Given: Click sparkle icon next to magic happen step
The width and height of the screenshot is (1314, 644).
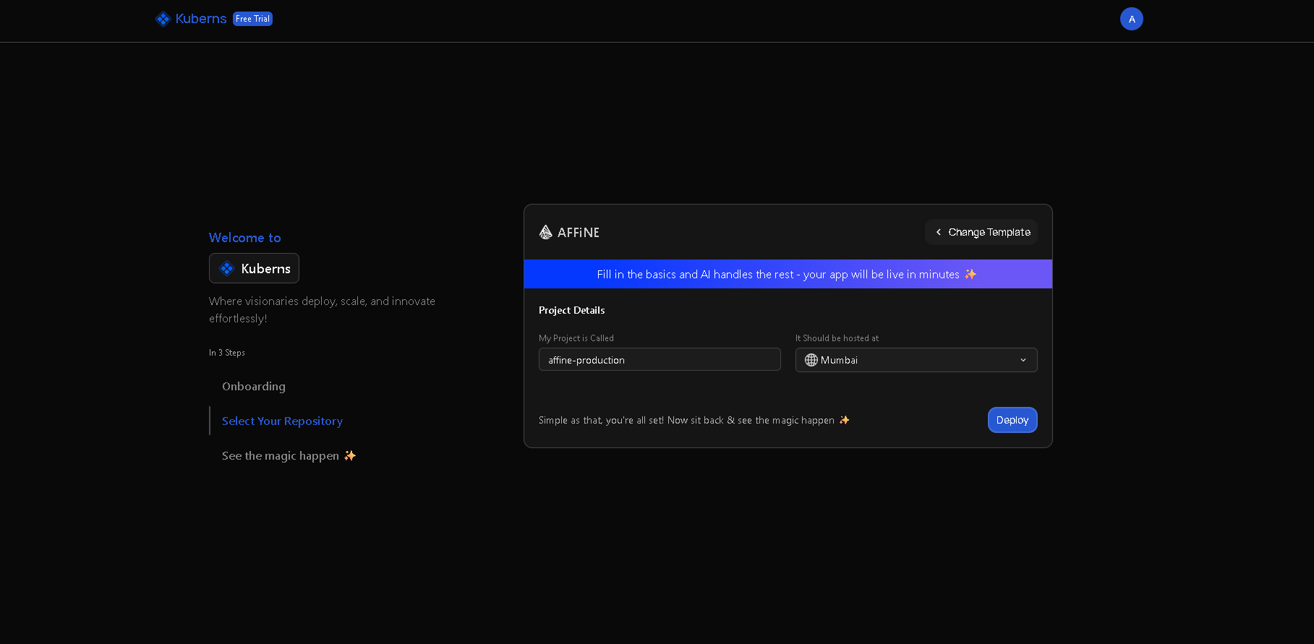Looking at the screenshot, I should point(350,455).
